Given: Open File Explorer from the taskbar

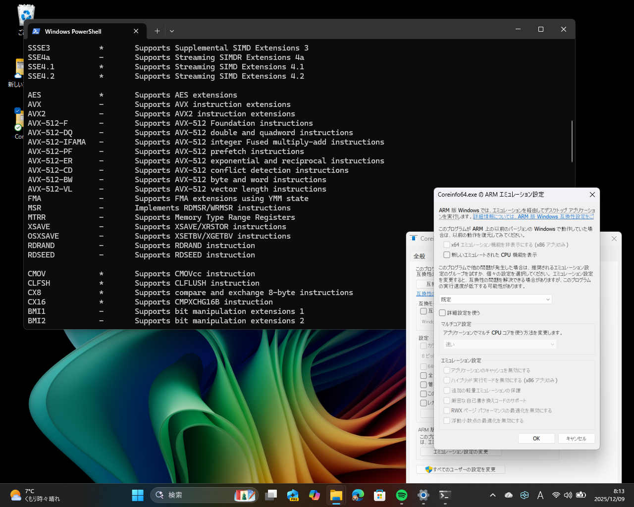Looking at the screenshot, I should coord(336,495).
